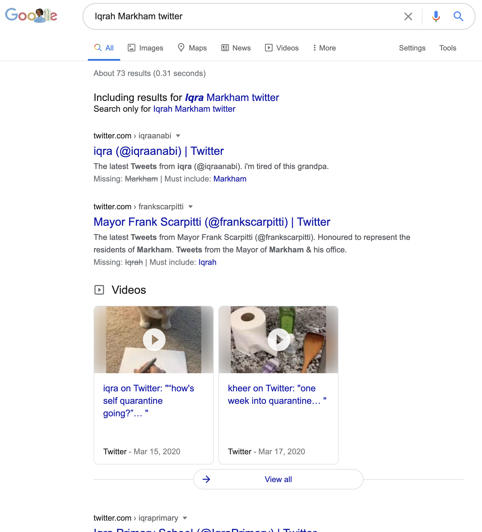Click 'Twitter - Mar 17, 2020' video source

click(x=267, y=451)
